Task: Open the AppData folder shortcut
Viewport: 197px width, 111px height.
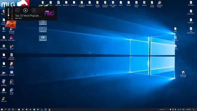Action: point(4,91)
